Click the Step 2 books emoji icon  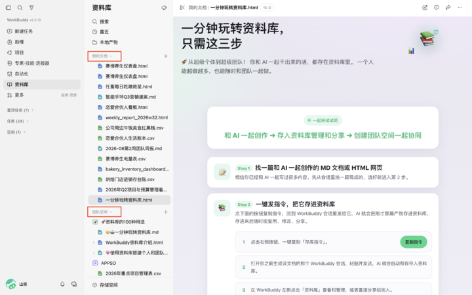coord(222,208)
